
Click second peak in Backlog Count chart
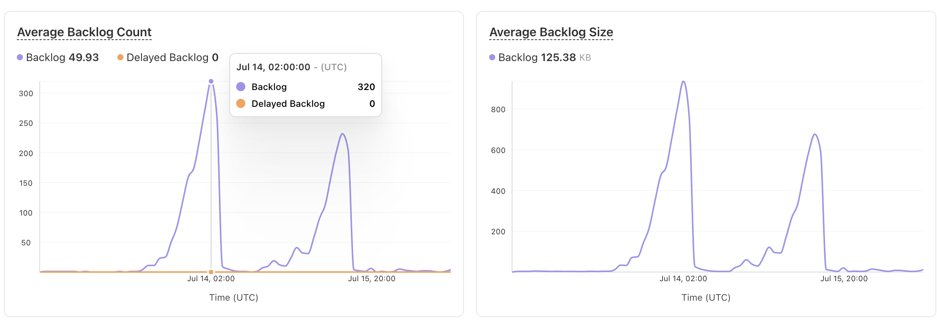tap(343, 134)
